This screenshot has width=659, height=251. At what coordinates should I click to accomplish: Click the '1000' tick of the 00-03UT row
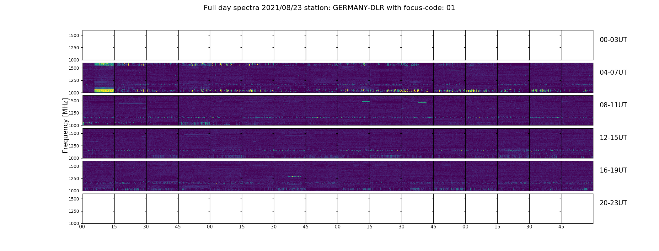tap(74, 60)
